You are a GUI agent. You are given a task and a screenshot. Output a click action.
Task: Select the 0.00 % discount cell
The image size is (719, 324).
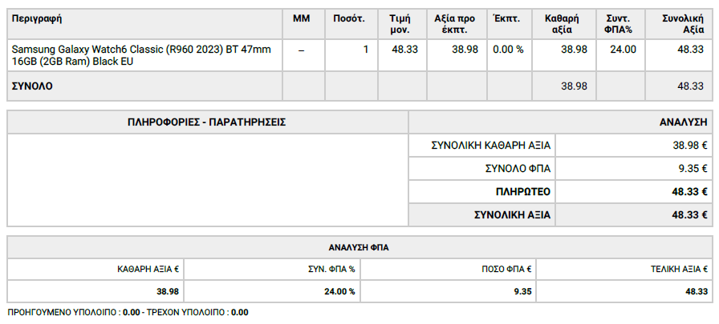coord(510,55)
